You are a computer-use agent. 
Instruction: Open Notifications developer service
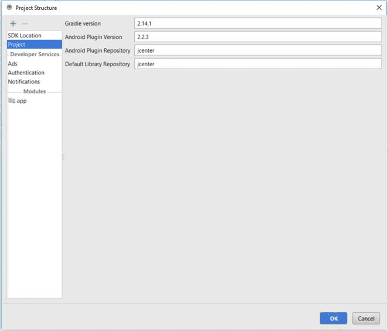coord(35,81)
